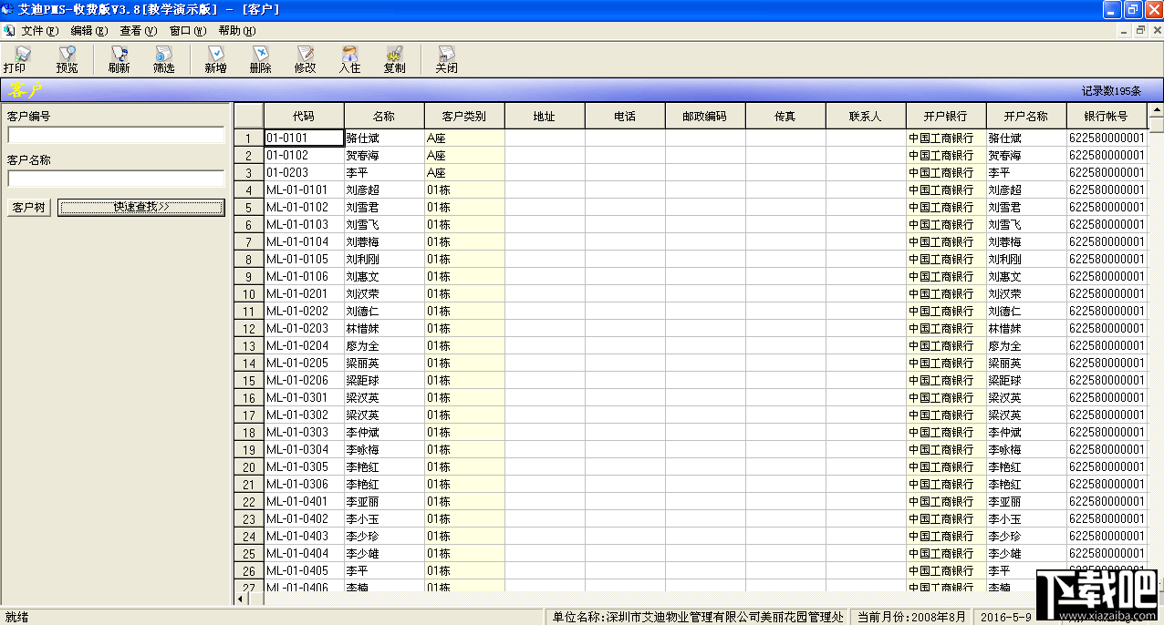
Task: Click the 打印 print toolbar icon
Action: pos(16,59)
